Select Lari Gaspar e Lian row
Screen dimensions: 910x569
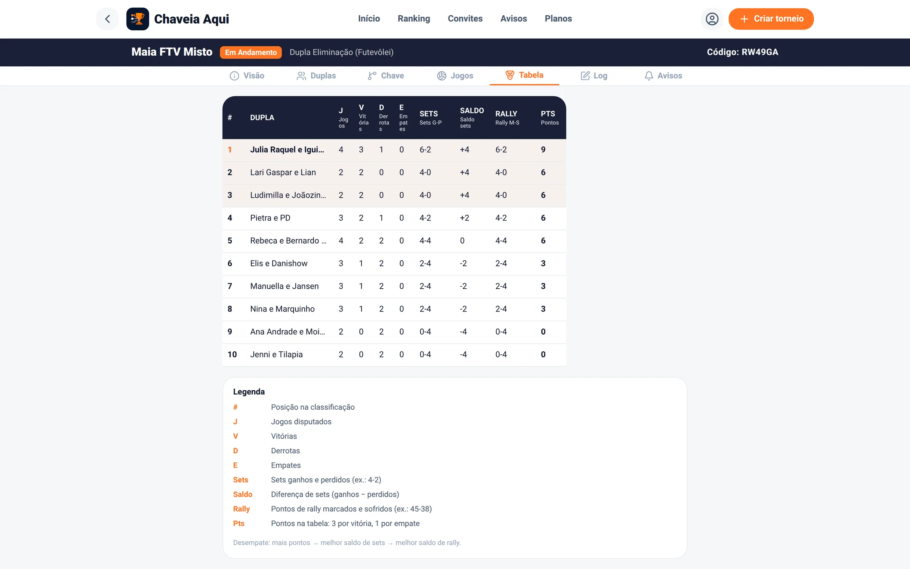(x=394, y=173)
